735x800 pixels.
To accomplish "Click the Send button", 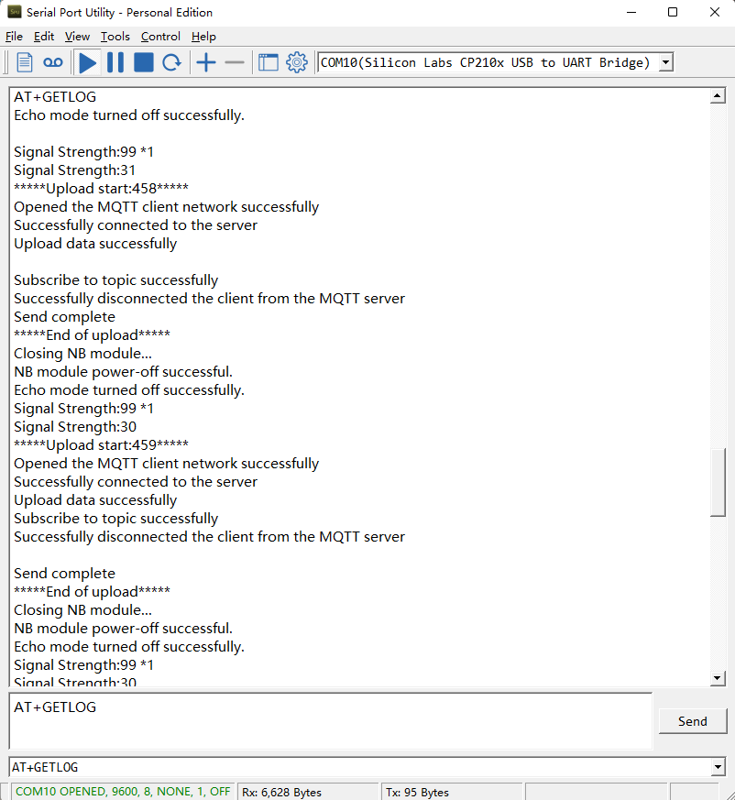I will (693, 721).
